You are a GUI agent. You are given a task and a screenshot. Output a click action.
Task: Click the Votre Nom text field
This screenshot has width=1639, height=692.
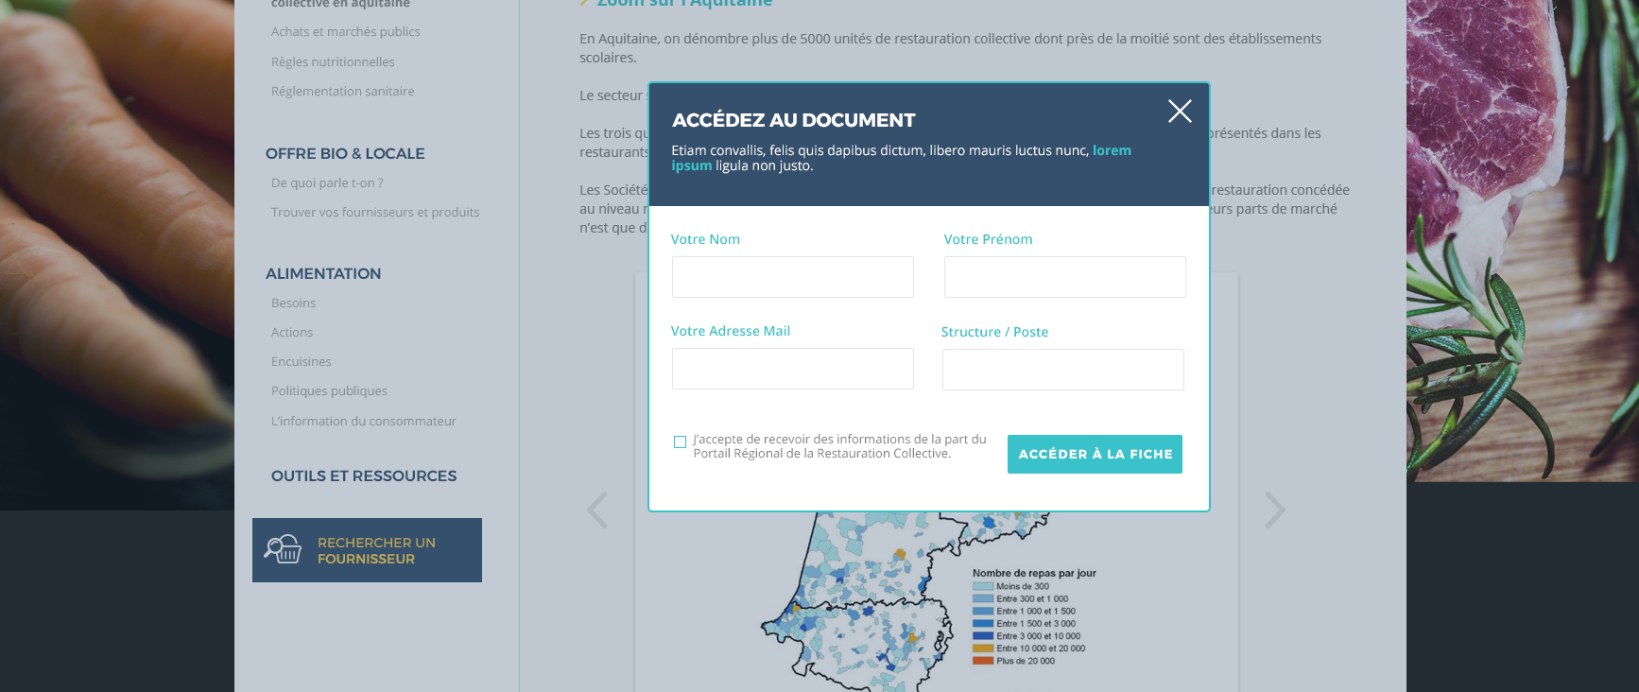(x=792, y=277)
